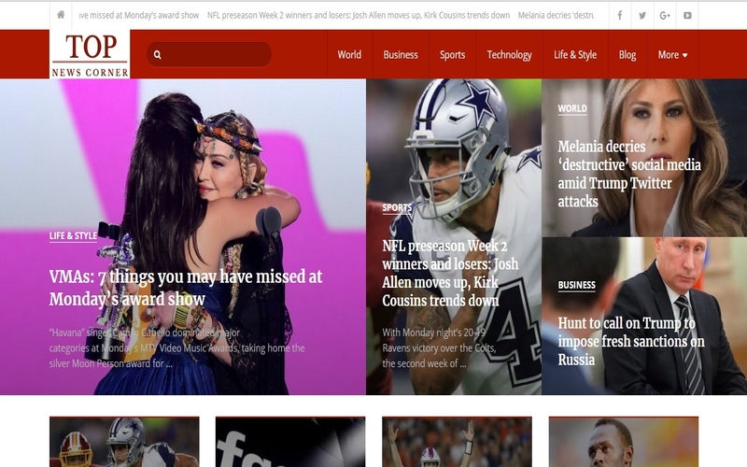Open the World menu item
Image resolution: width=747 pixels, height=467 pixels.
pyautogui.click(x=349, y=55)
